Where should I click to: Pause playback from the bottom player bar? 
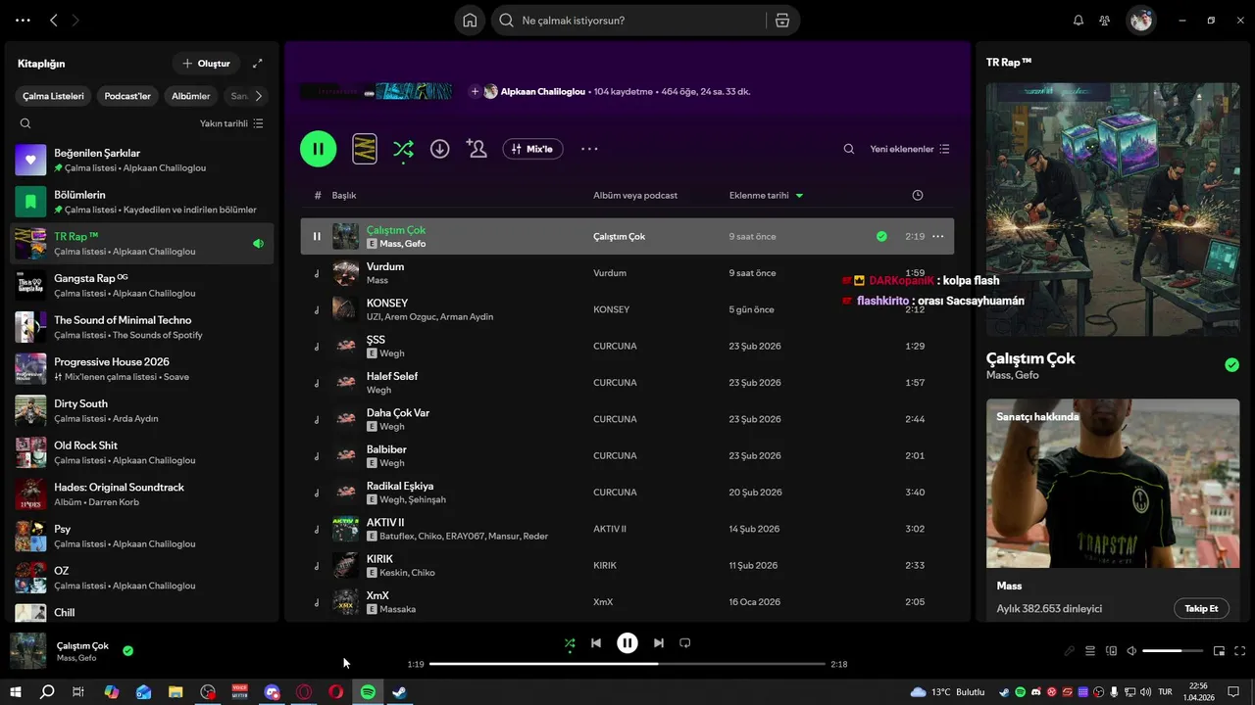click(x=627, y=643)
